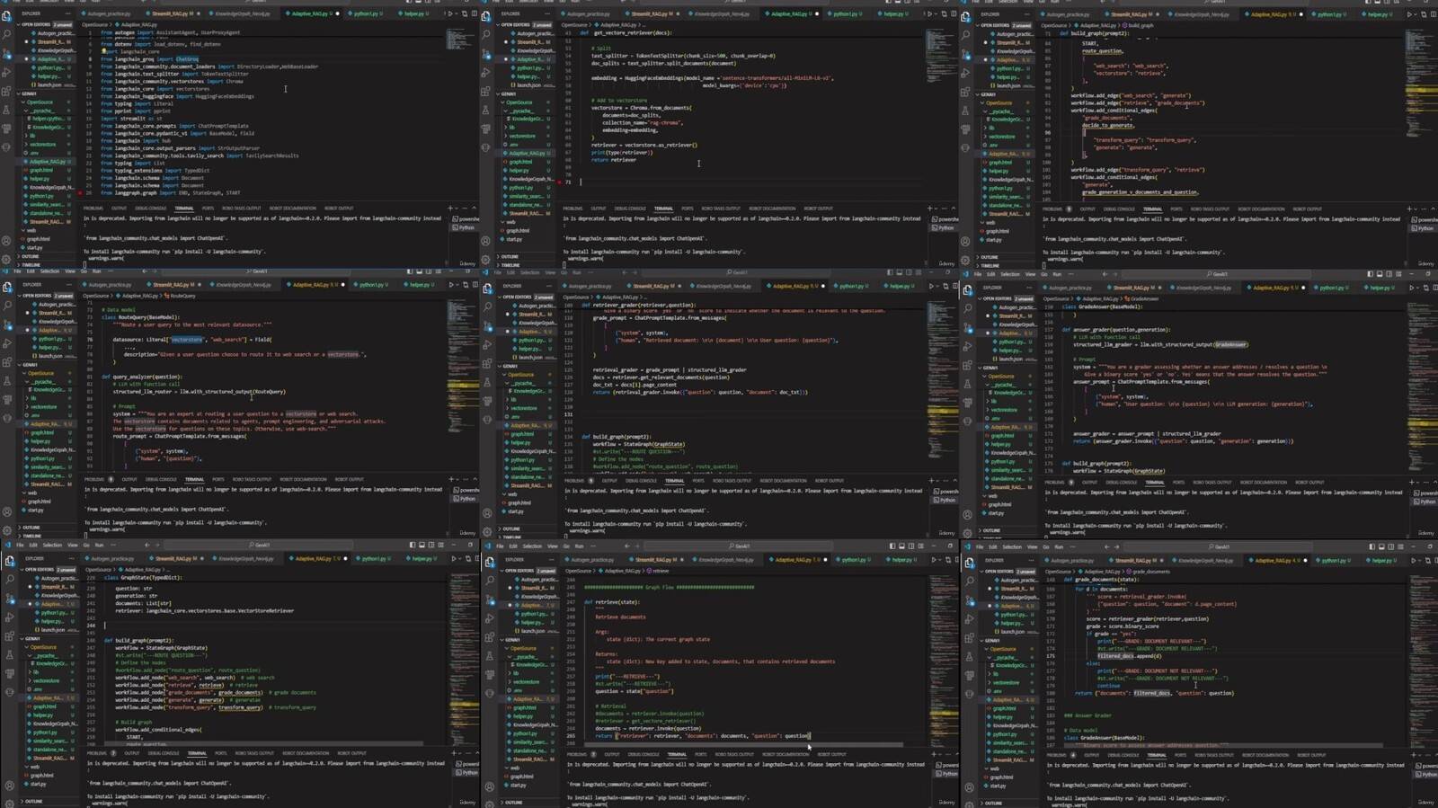The width and height of the screenshot is (1438, 808).
Task: Toggle primary sidebar layout icon in grade_documents window
Action: click(x=1371, y=546)
